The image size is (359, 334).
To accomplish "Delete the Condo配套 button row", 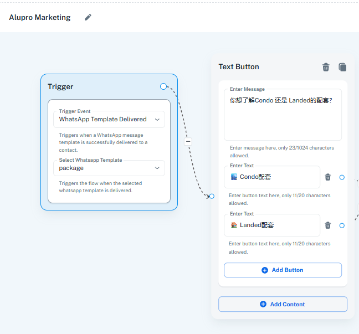I will (x=328, y=177).
